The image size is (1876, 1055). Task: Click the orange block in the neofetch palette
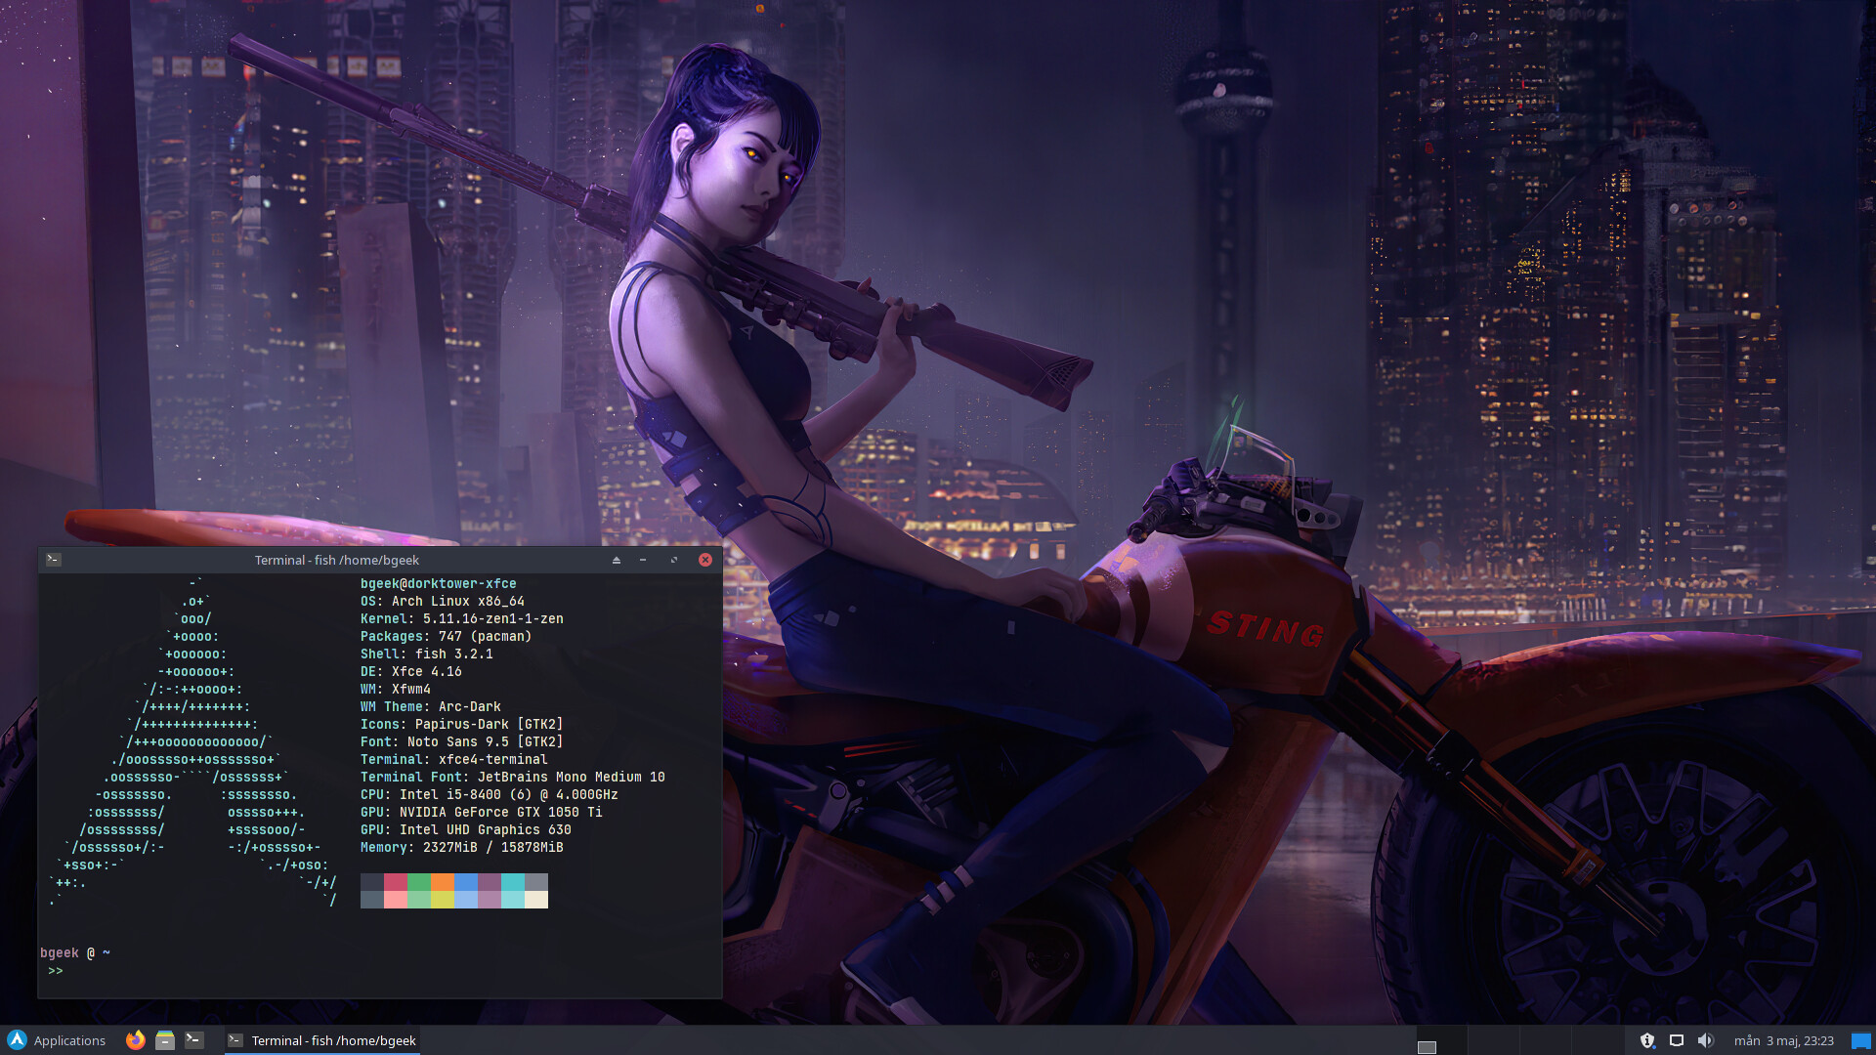point(443,882)
